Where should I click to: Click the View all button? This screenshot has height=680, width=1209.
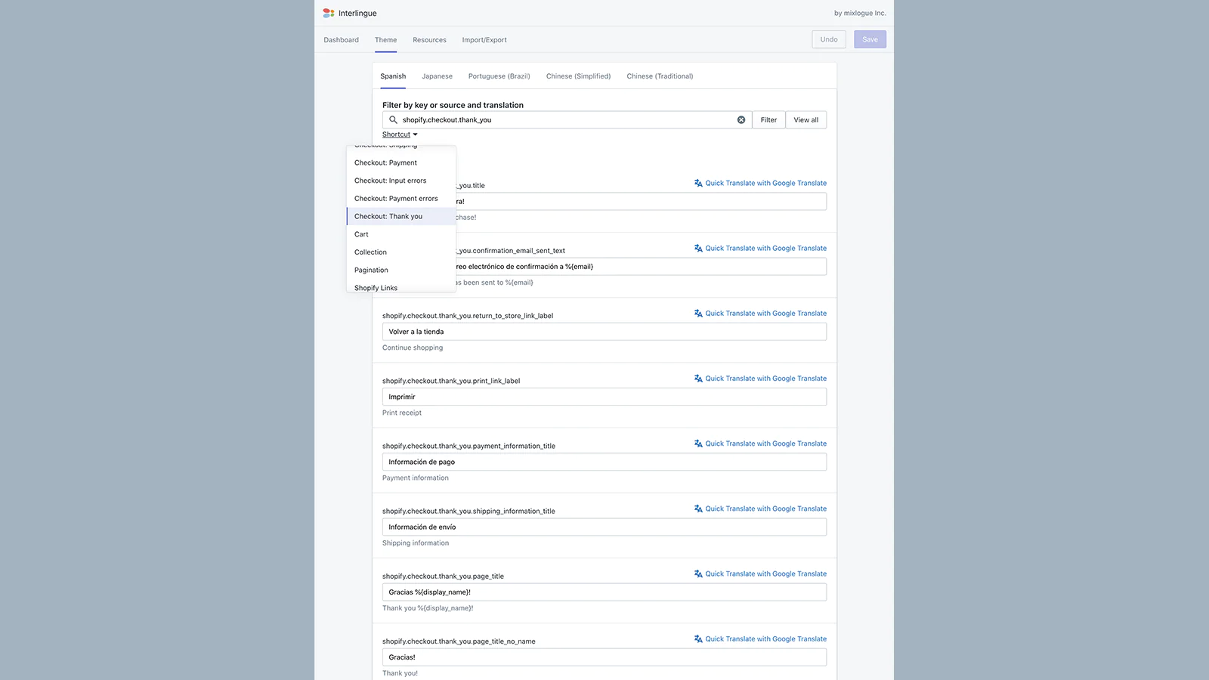click(x=805, y=120)
